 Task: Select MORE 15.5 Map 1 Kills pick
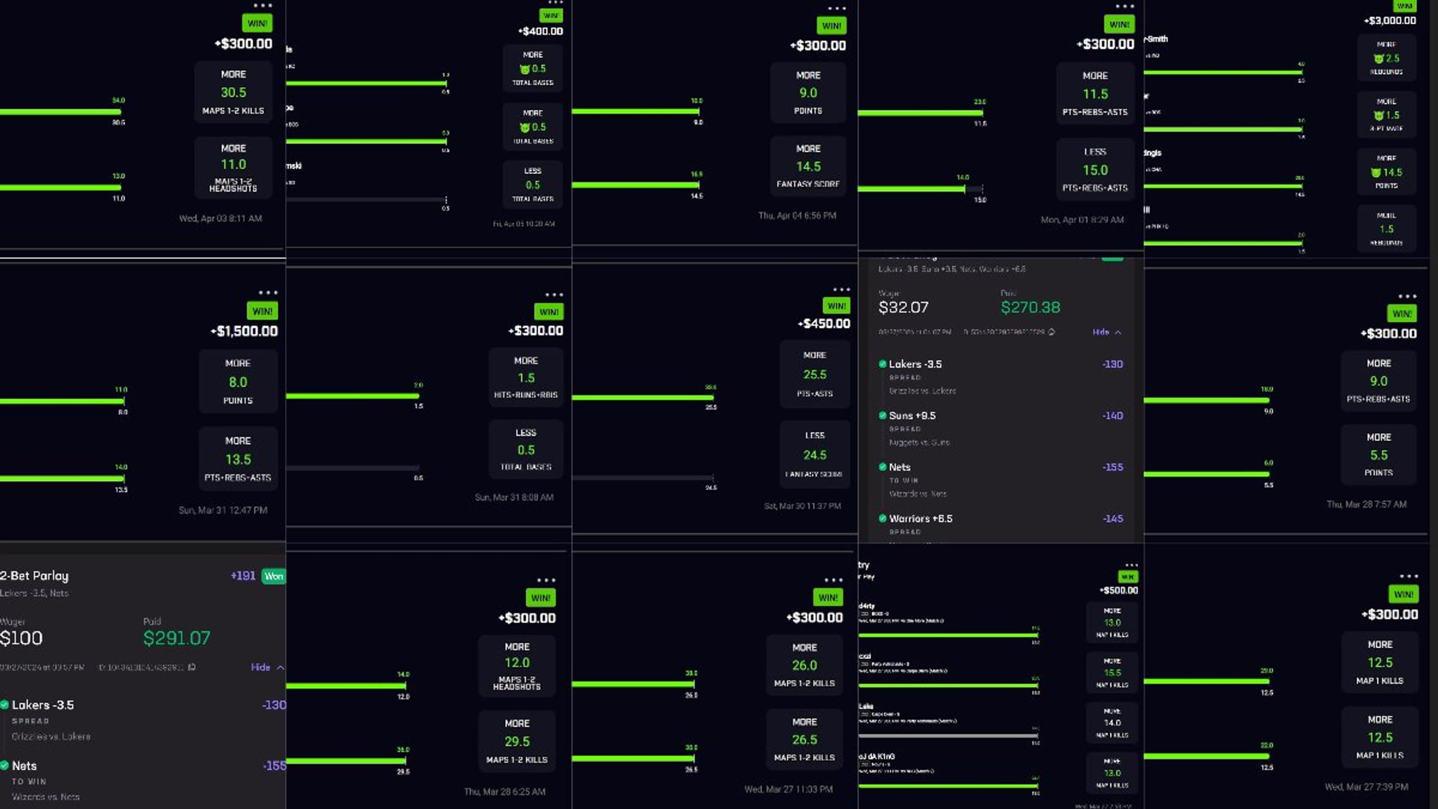[x=1112, y=672]
